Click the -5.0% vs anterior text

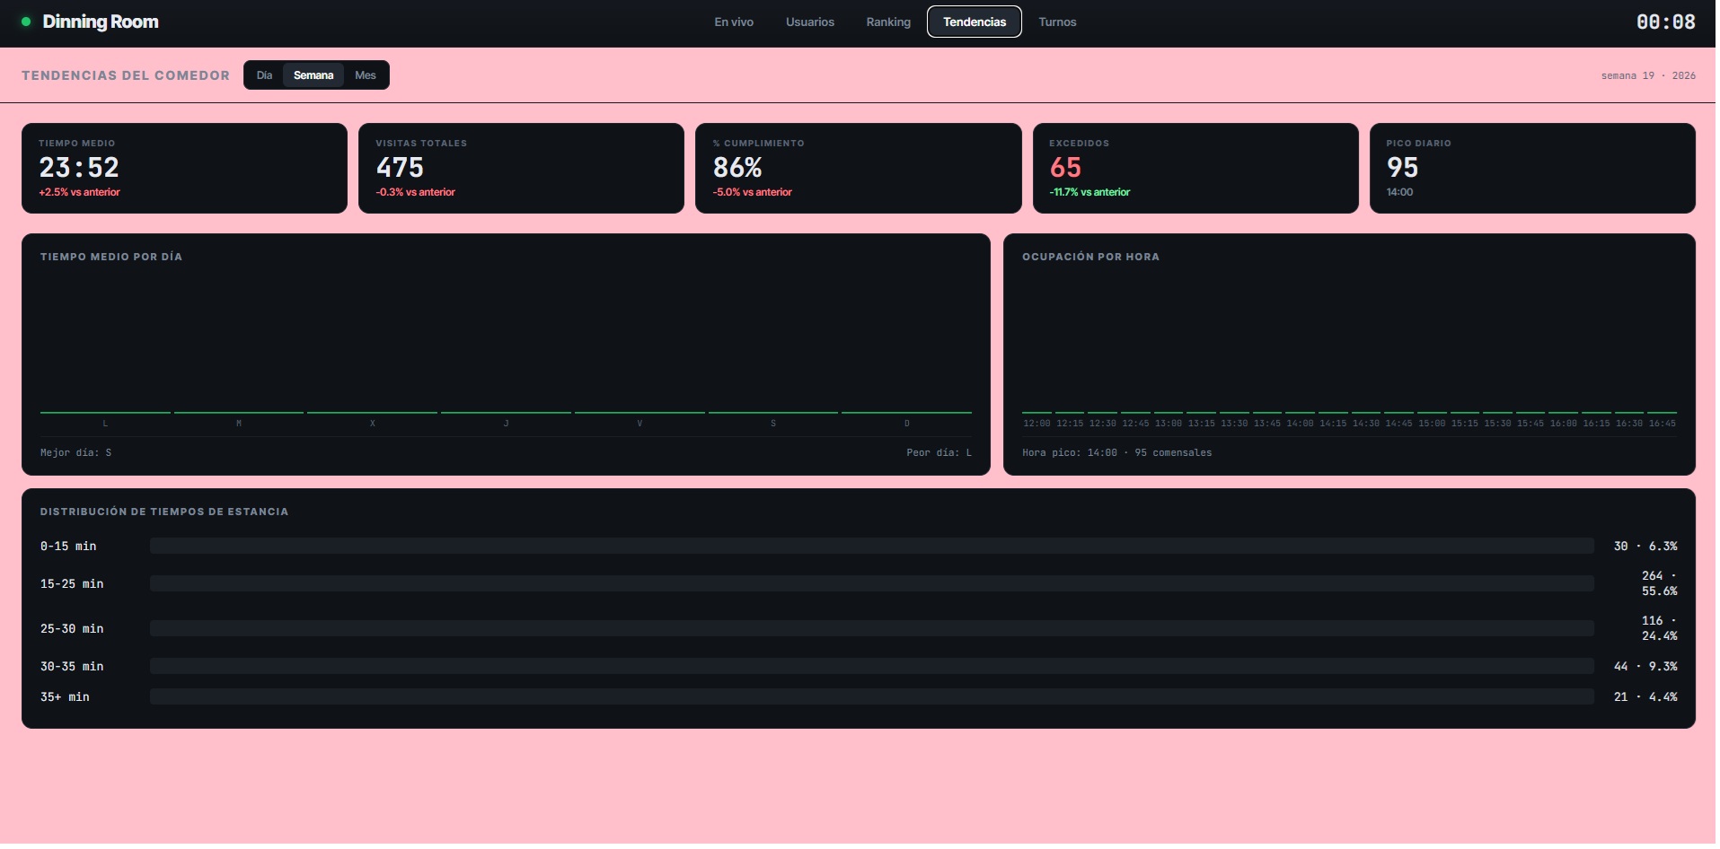coord(754,193)
